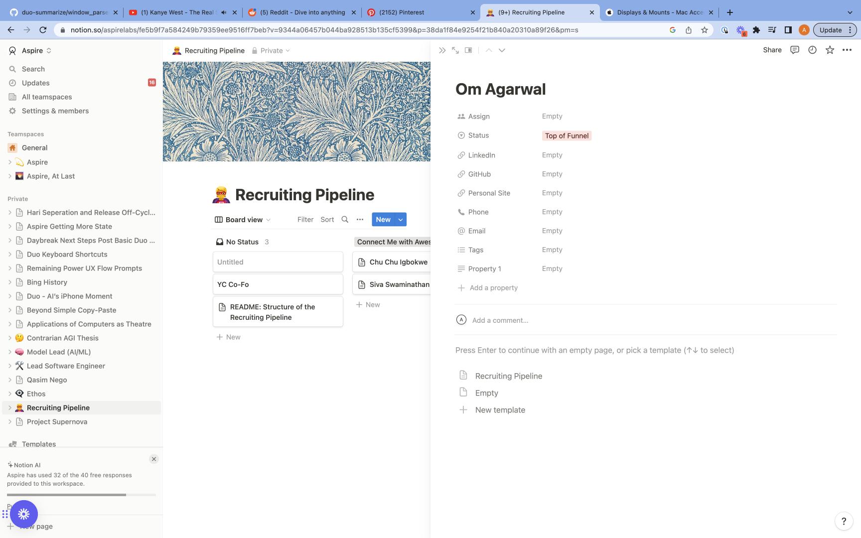Open Chu Chu Igbokwe card
Screen dimensions: 861x538
392,262
